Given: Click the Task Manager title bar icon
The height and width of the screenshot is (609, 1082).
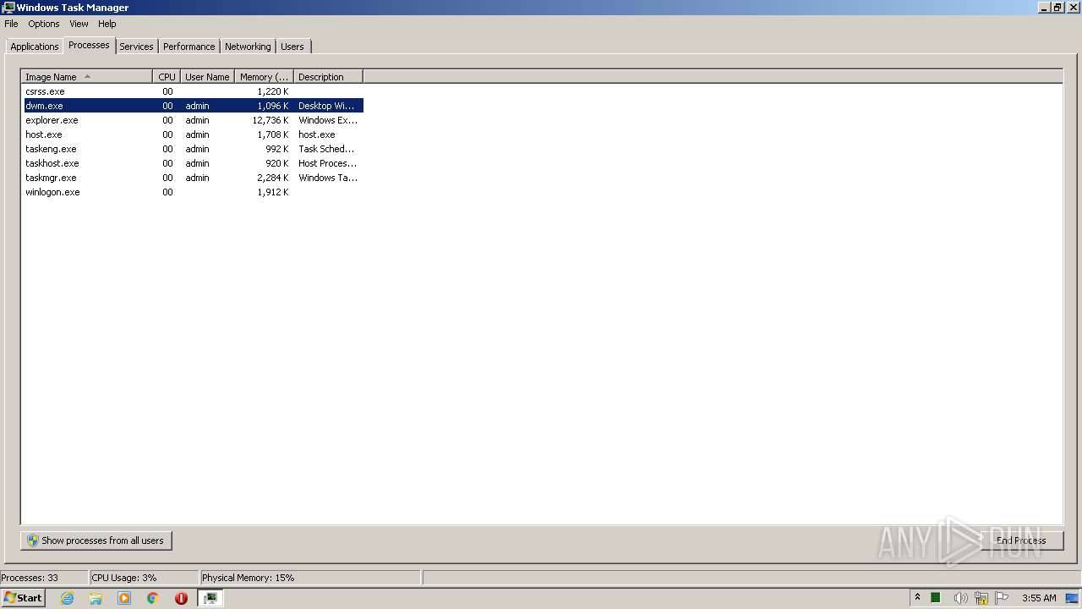Looking at the screenshot, I should [8, 7].
